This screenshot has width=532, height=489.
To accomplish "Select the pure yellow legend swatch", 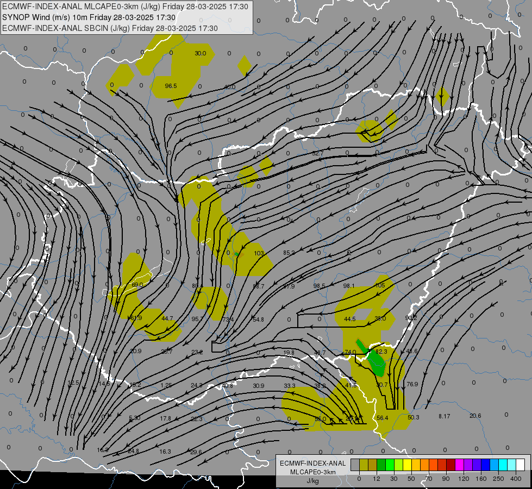I will coord(407,465).
